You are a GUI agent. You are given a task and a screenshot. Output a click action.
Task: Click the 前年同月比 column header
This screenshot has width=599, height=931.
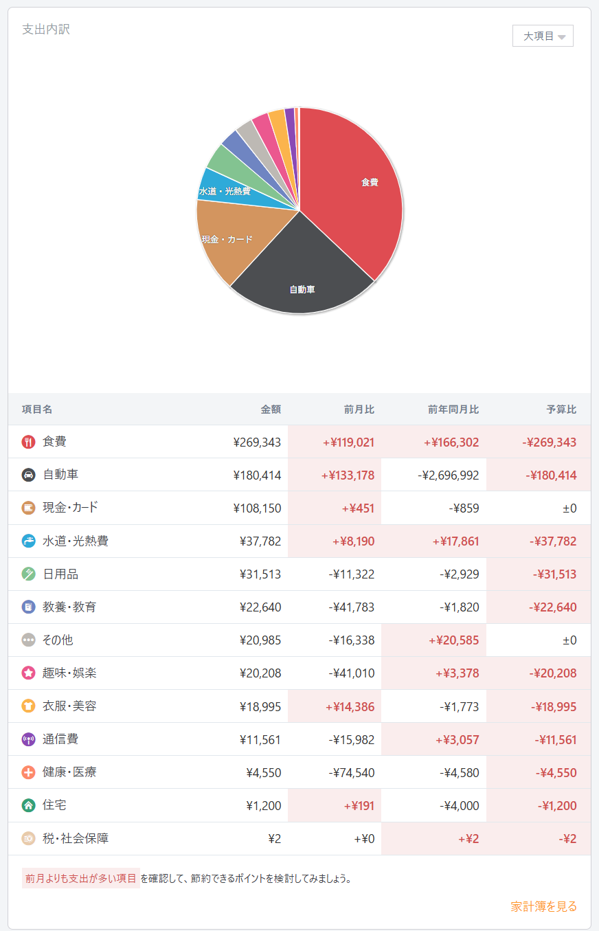tap(453, 410)
